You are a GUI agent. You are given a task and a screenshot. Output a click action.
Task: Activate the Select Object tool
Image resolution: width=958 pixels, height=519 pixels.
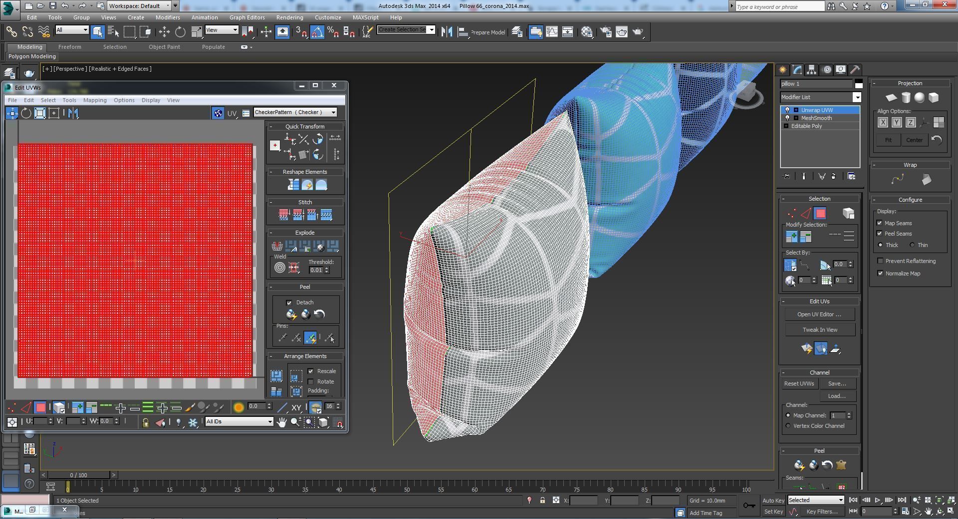tap(97, 32)
